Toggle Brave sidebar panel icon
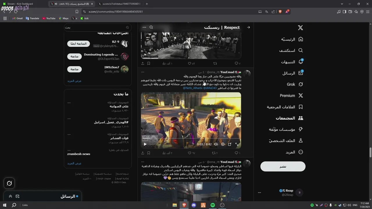 coord(344,12)
